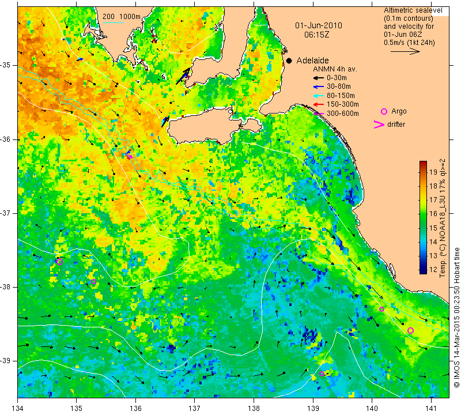Click the black Adelaide city dot marker
The width and height of the screenshot is (461, 415).
pyautogui.click(x=289, y=61)
